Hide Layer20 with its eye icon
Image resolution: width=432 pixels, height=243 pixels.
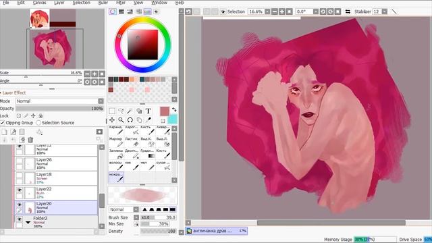click(20, 205)
